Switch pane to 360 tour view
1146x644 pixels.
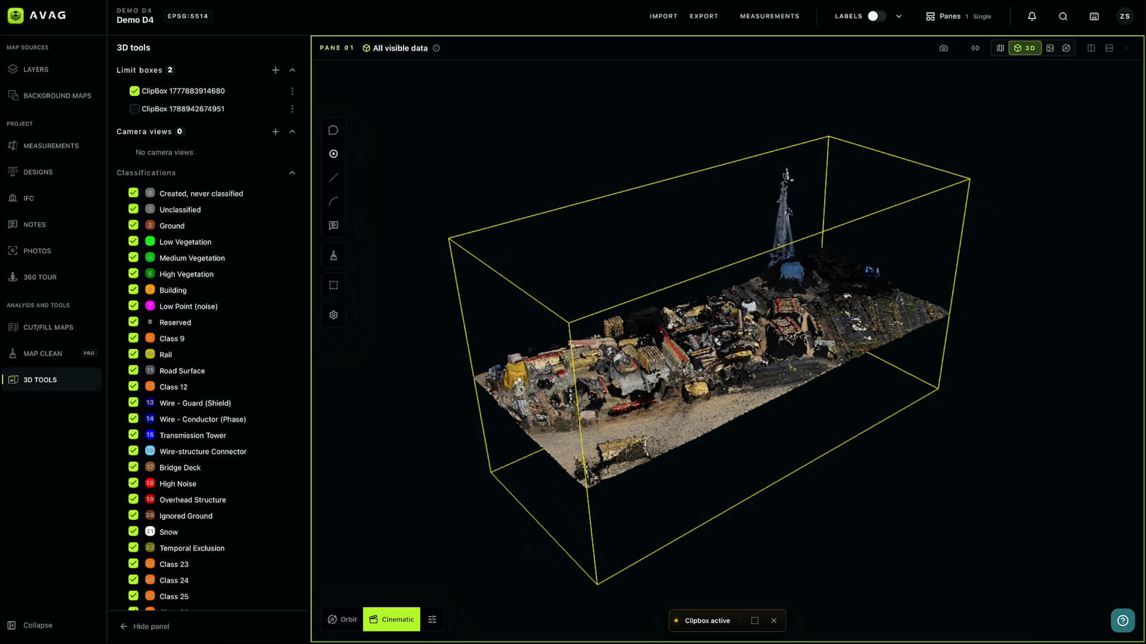(1066, 48)
